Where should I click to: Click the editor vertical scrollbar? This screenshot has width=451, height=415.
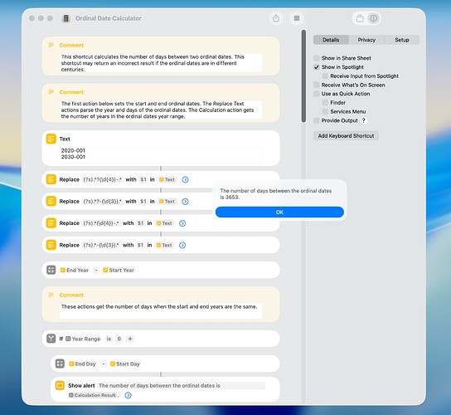pyautogui.click(x=303, y=76)
